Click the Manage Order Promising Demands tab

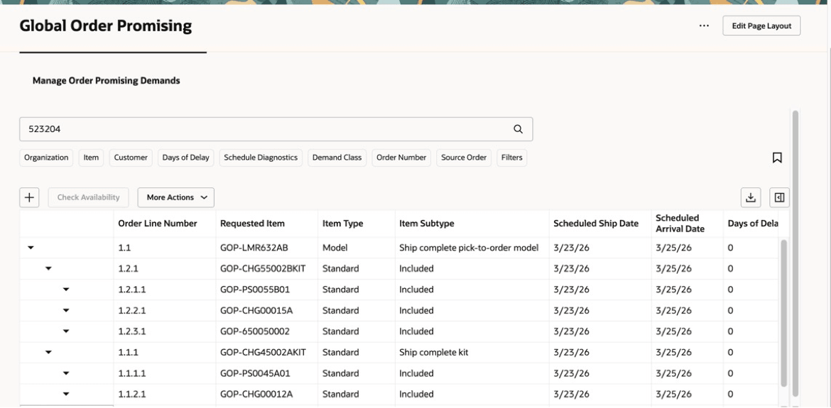pyautogui.click(x=107, y=81)
